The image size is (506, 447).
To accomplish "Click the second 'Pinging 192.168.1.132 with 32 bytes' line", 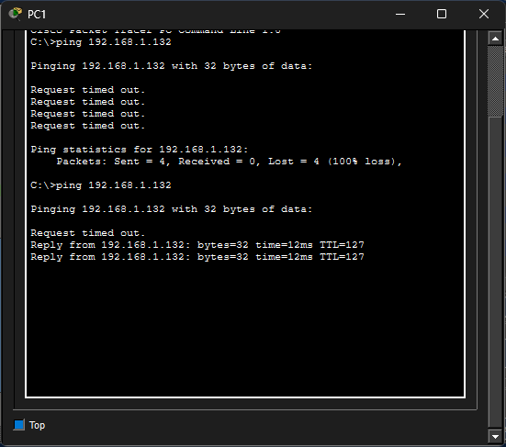I will [172, 209].
